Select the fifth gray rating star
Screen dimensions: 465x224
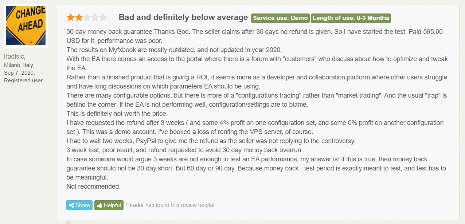pyautogui.click(x=103, y=17)
